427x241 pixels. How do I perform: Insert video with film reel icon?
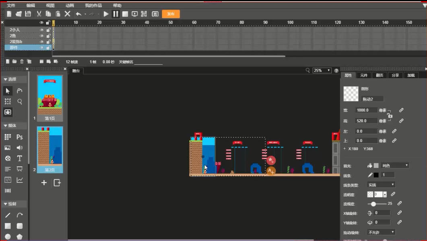(8, 158)
